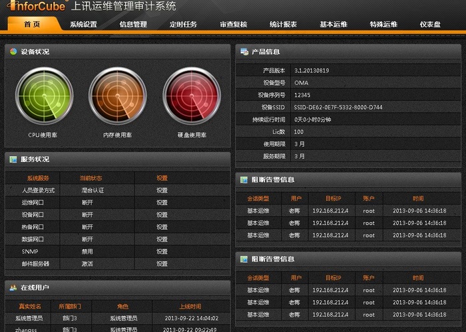Open 审查复核 menu
Screen dimensions: 466x332
234,25
